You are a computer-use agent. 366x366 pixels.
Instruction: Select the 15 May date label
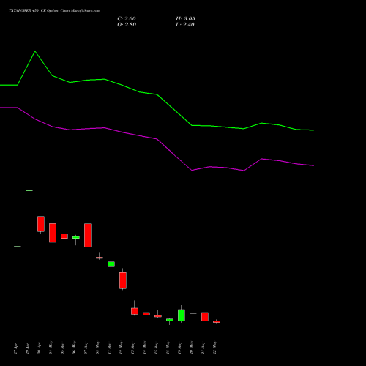156,348
